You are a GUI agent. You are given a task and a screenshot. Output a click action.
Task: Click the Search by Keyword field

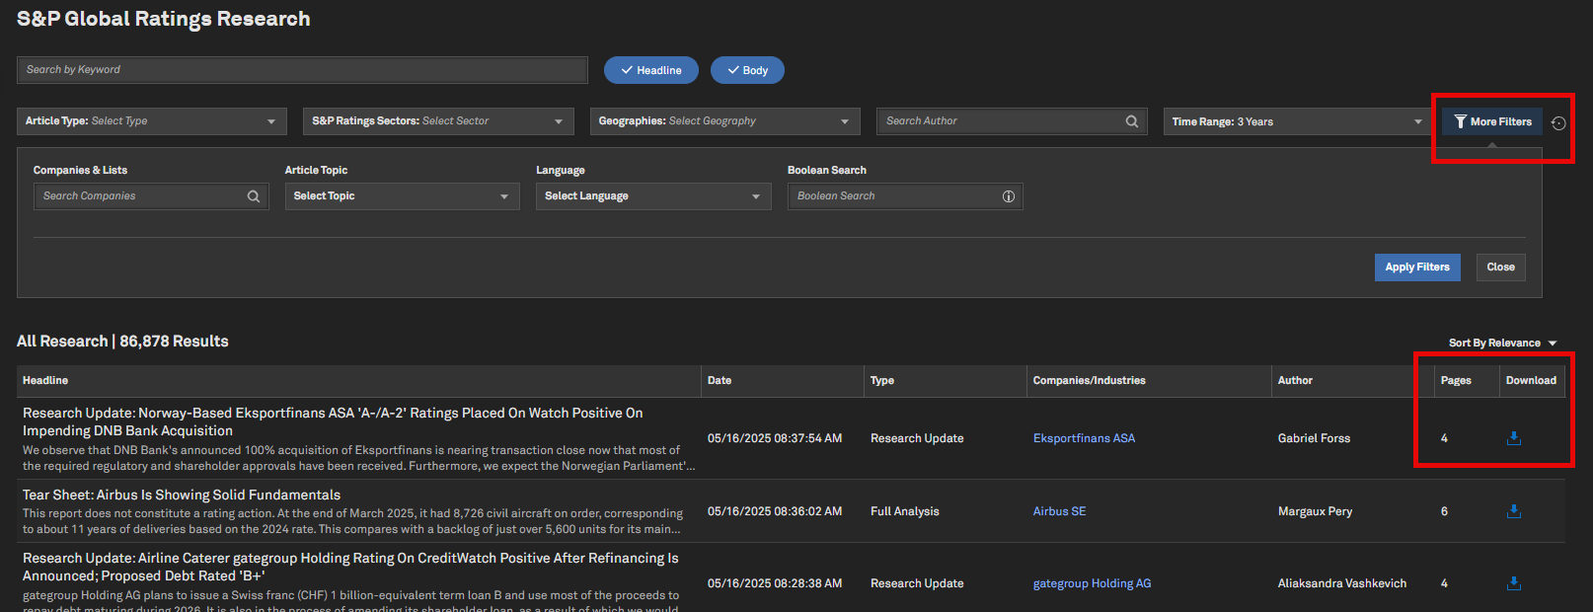[x=302, y=70]
